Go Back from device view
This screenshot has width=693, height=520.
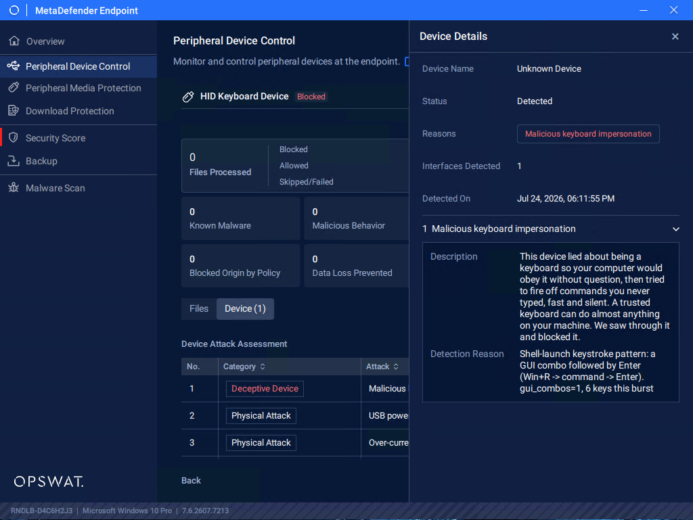[x=191, y=480]
